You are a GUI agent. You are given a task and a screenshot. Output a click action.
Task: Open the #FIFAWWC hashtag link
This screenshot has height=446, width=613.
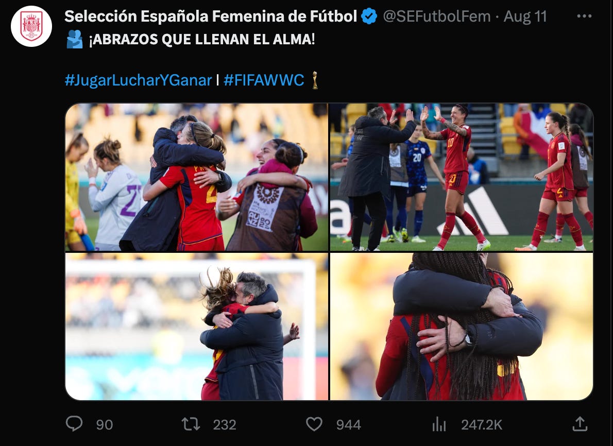pos(264,80)
